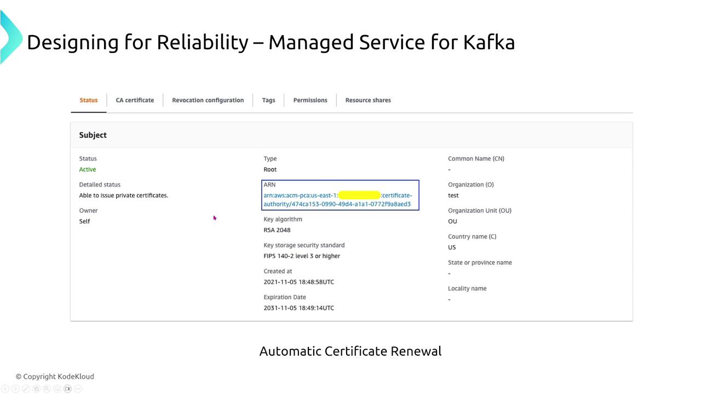Open the Resource shares tab
The width and height of the screenshot is (701, 394).
tap(368, 100)
